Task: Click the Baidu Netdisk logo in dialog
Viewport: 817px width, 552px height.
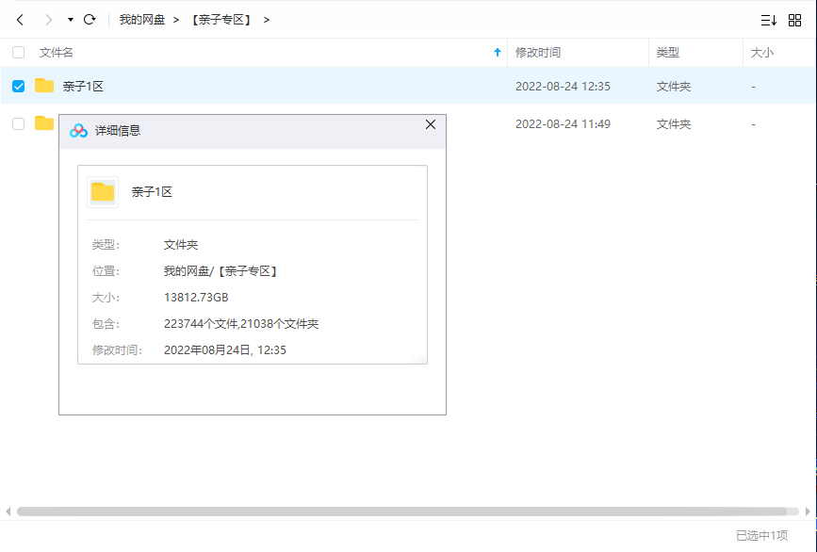Action: pyautogui.click(x=78, y=131)
